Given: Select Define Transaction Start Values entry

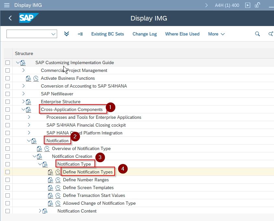Looking at the screenshot, I should pyautogui.click(x=94, y=195).
